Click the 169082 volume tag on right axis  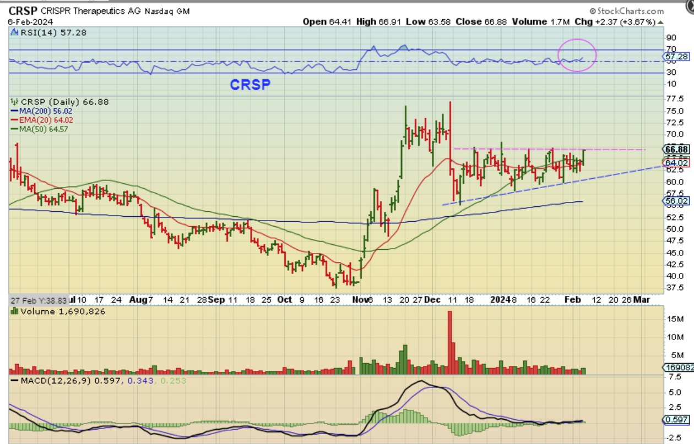[678, 368]
